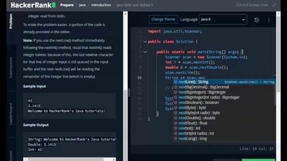Click the HackerRank logo
The width and height of the screenshot is (287, 161).
click(x=33, y=5)
